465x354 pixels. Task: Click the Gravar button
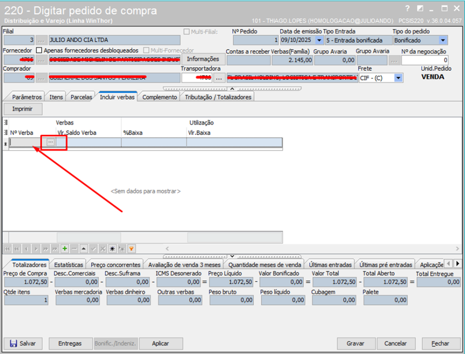(x=356, y=344)
